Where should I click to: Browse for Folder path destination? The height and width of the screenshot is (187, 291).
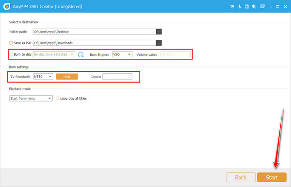click(159, 32)
